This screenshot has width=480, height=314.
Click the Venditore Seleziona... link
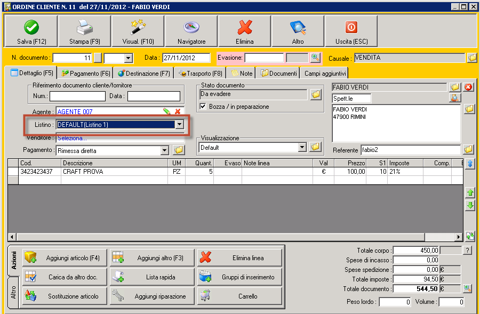tap(72, 138)
